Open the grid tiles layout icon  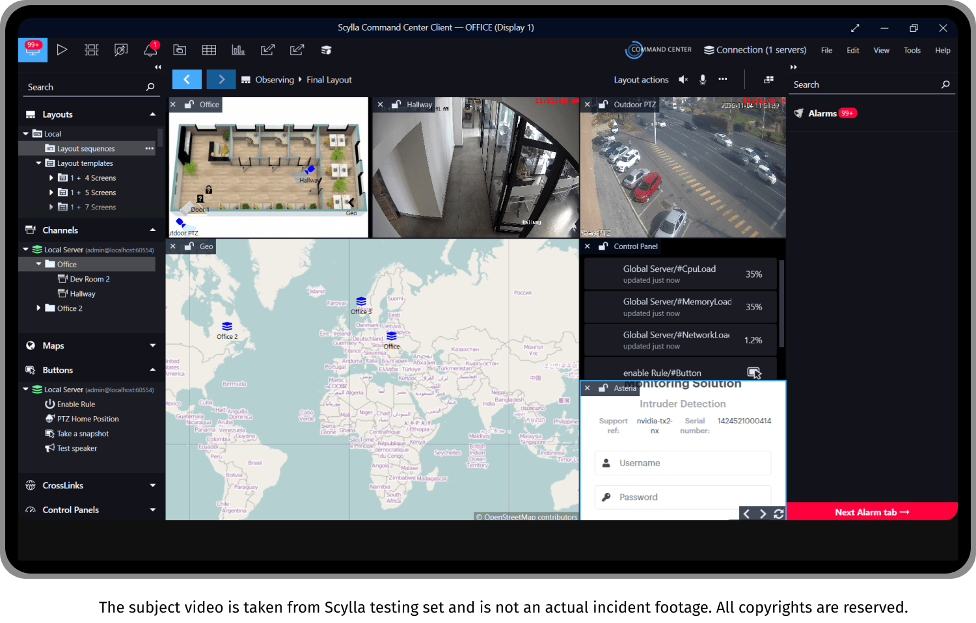pyautogui.click(x=92, y=50)
